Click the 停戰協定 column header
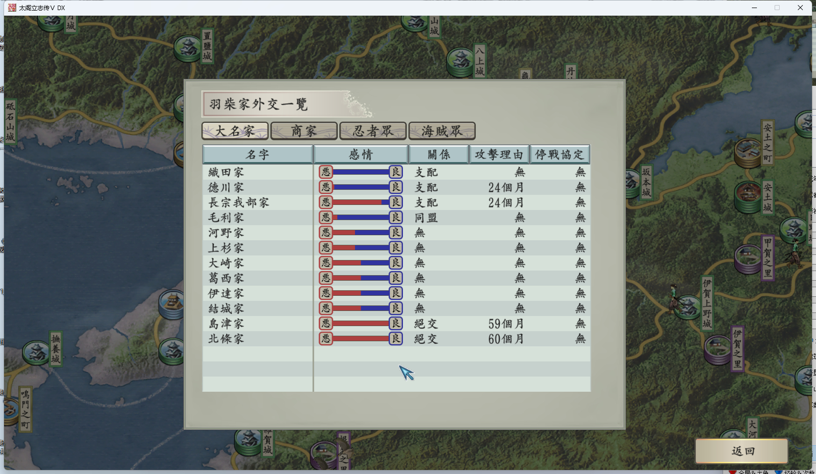Image resolution: width=816 pixels, height=474 pixels. (x=560, y=154)
